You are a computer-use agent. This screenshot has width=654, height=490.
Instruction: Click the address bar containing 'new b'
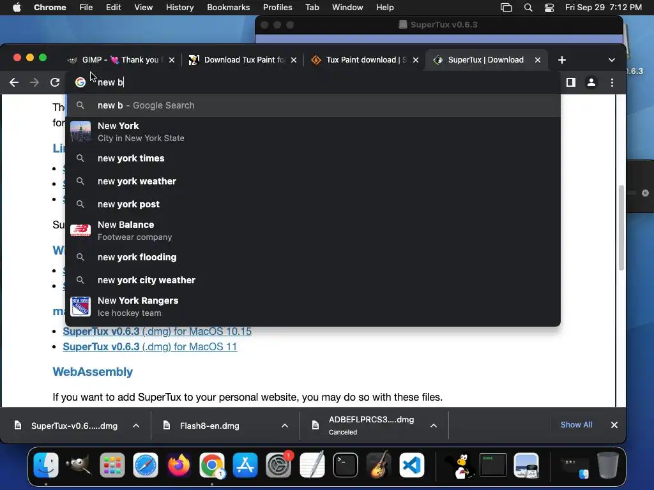313,82
